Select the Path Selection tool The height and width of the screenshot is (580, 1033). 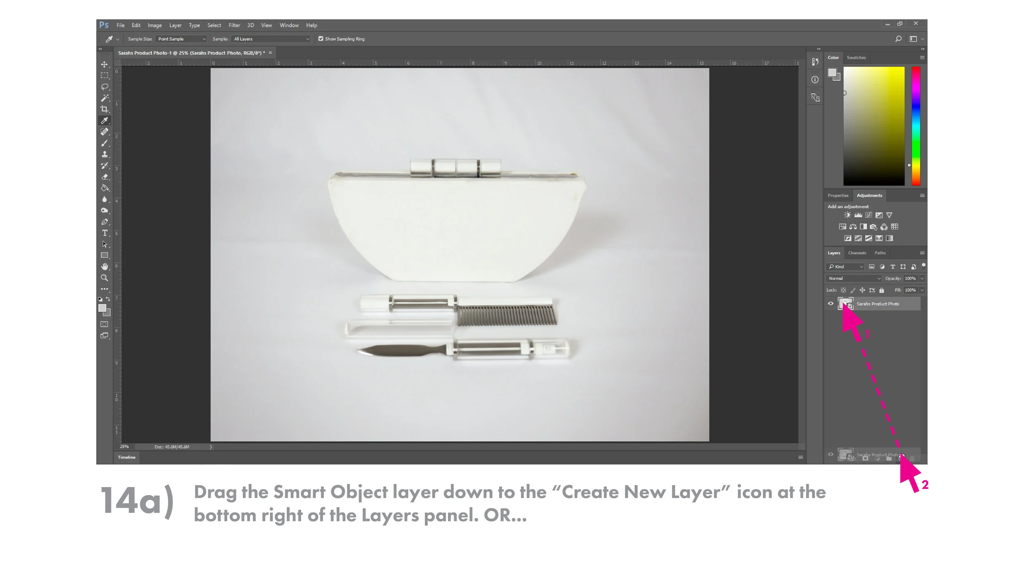click(105, 244)
